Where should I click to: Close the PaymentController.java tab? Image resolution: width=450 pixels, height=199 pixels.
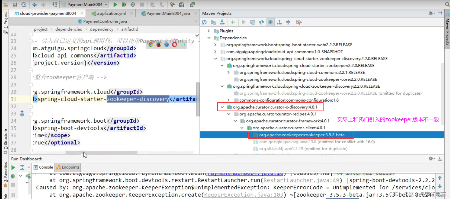point(195,21)
